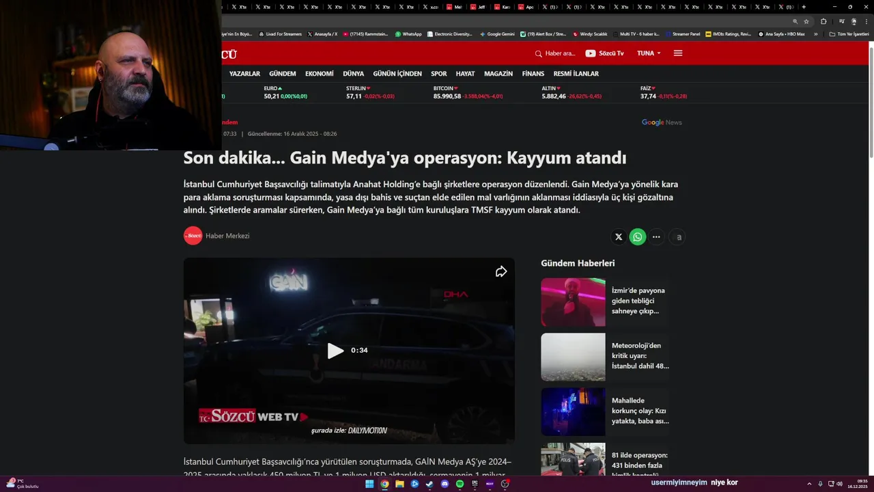874x492 pixels.
Task: Open DÜNYA menu
Action: pos(353,74)
